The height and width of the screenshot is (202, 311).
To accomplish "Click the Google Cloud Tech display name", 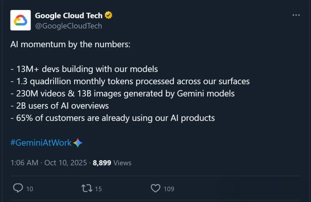I will pyautogui.click(x=69, y=16).
